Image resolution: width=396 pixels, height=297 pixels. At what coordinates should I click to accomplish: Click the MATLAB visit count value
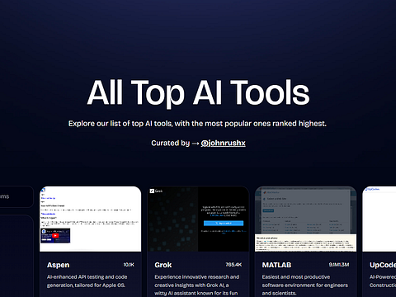coord(339,265)
